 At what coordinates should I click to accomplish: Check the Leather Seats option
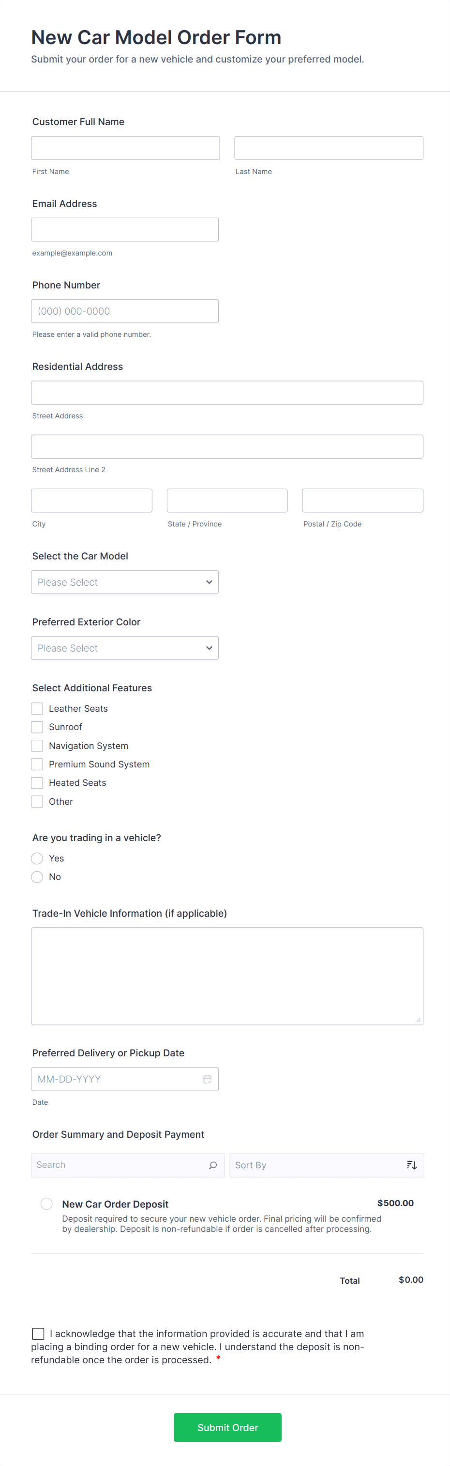point(37,709)
